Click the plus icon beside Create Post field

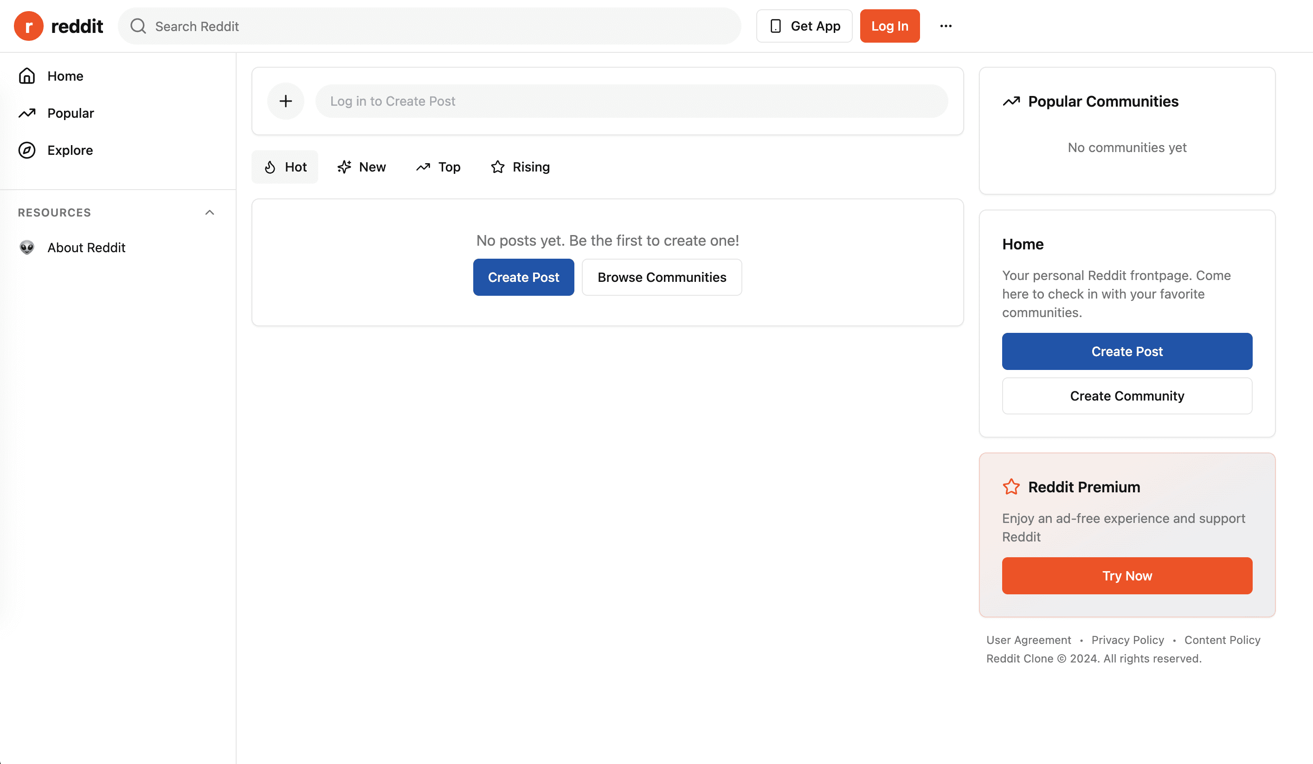285,101
